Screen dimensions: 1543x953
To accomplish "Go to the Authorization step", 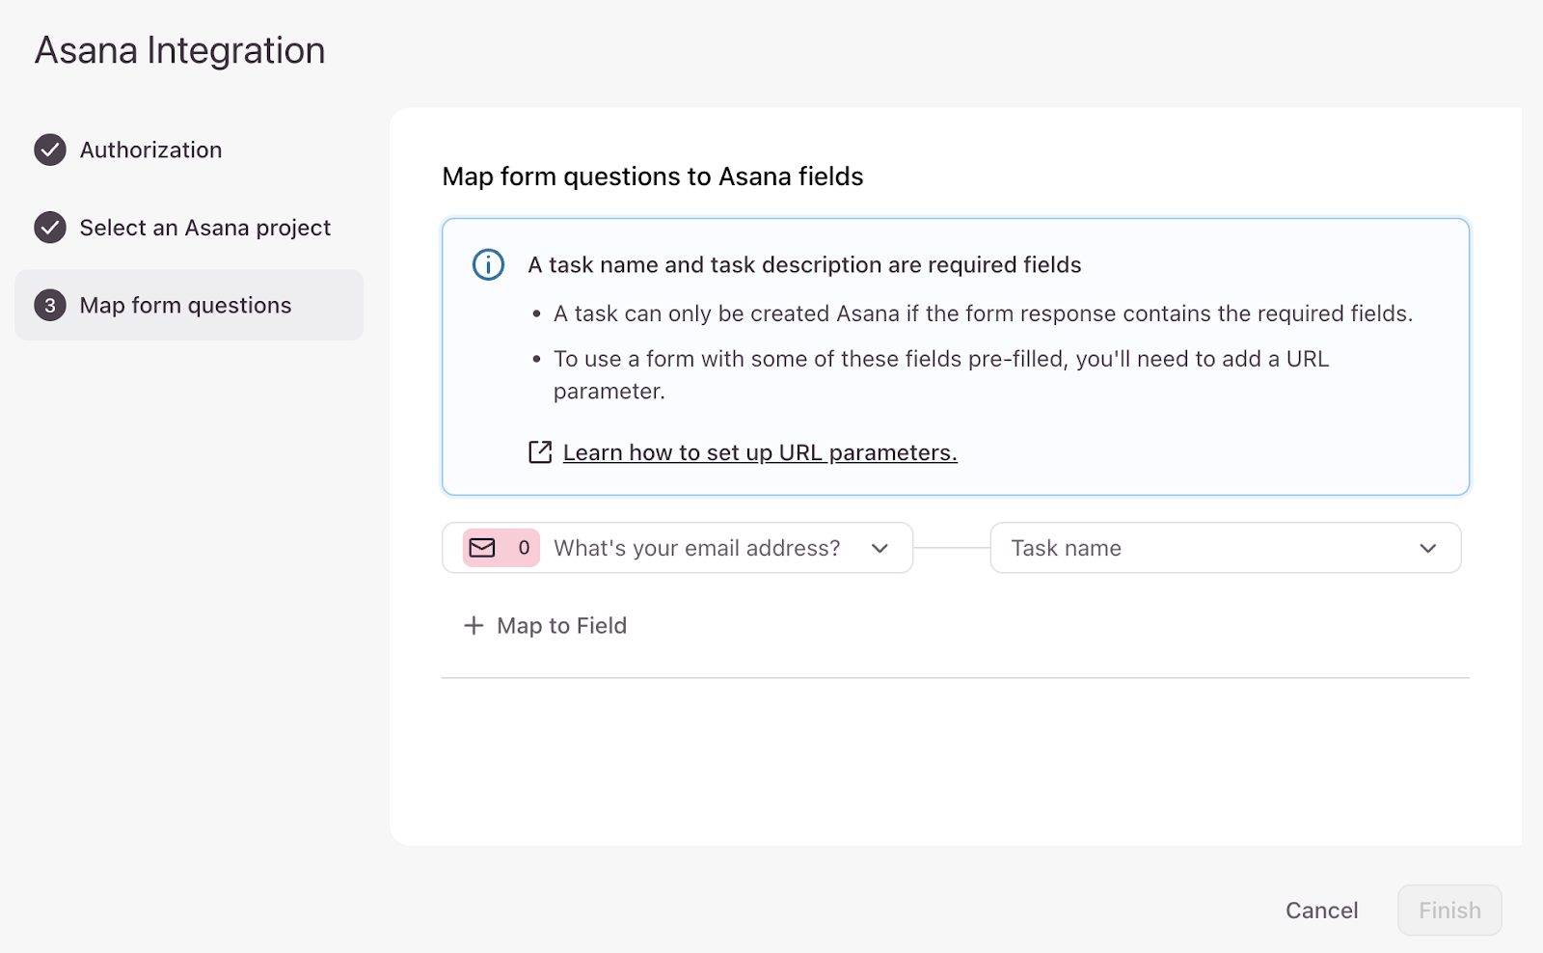I will (x=150, y=150).
